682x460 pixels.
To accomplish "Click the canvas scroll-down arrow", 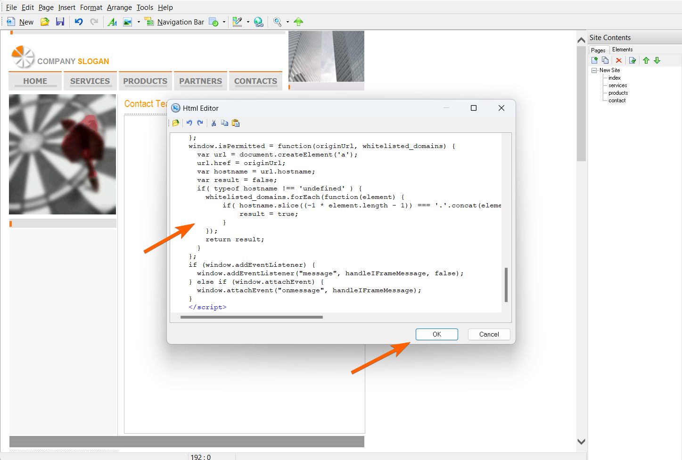I will tap(581, 442).
